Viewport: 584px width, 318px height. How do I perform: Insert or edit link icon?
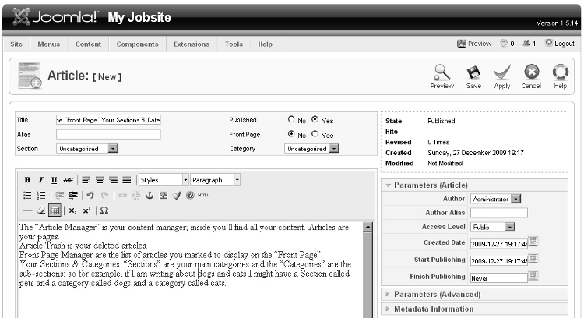click(x=122, y=195)
